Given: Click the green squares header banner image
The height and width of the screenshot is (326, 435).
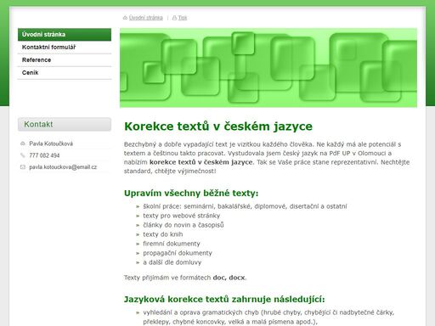Looking at the screenshot, I should tap(268, 68).
